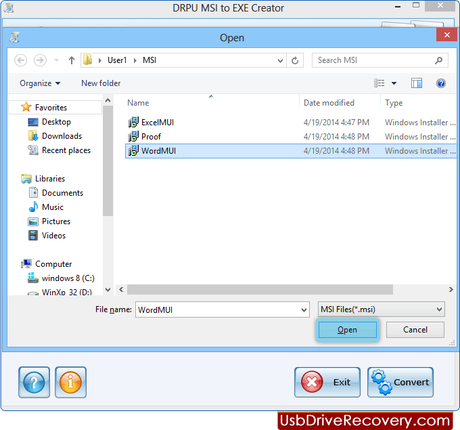Minimize the DRPU MSI to EXE Creator window
The image size is (460, 430).
click(x=398, y=7)
